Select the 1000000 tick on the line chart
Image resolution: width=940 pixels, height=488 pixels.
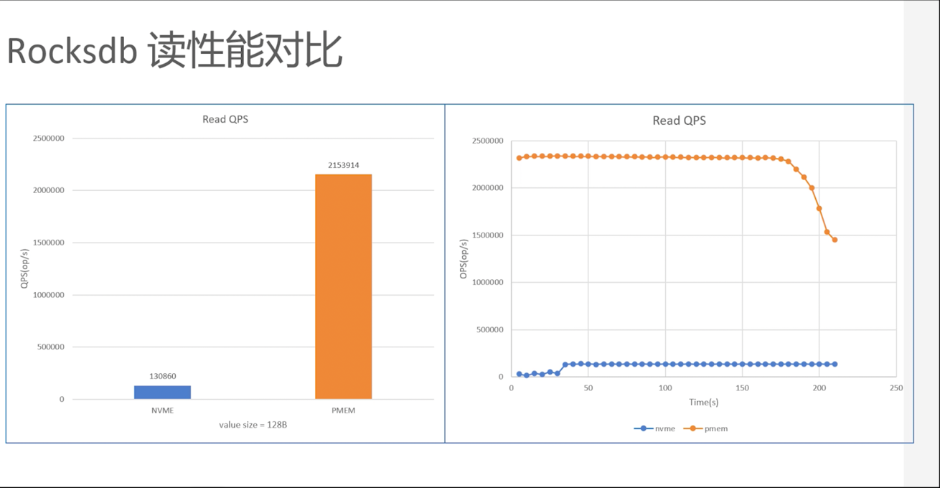pos(488,283)
